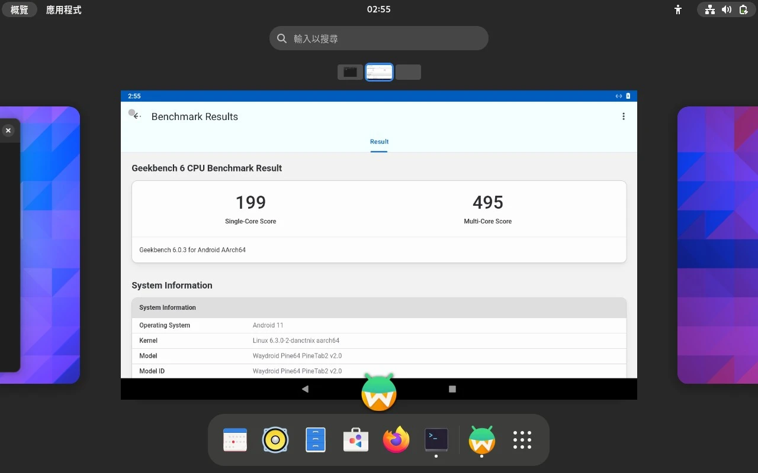
Task: Open the 應用程式 applications menu
Action: 64,10
